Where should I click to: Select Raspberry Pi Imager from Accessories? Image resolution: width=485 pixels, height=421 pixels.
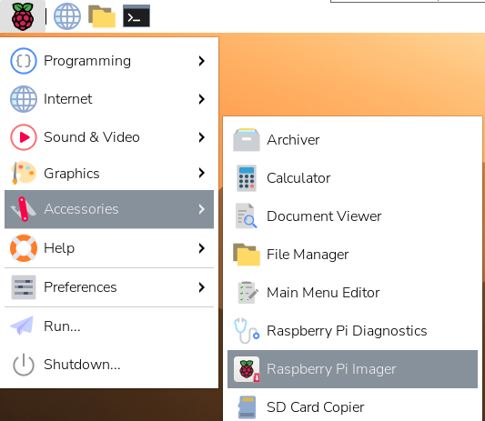pos(353,369)
